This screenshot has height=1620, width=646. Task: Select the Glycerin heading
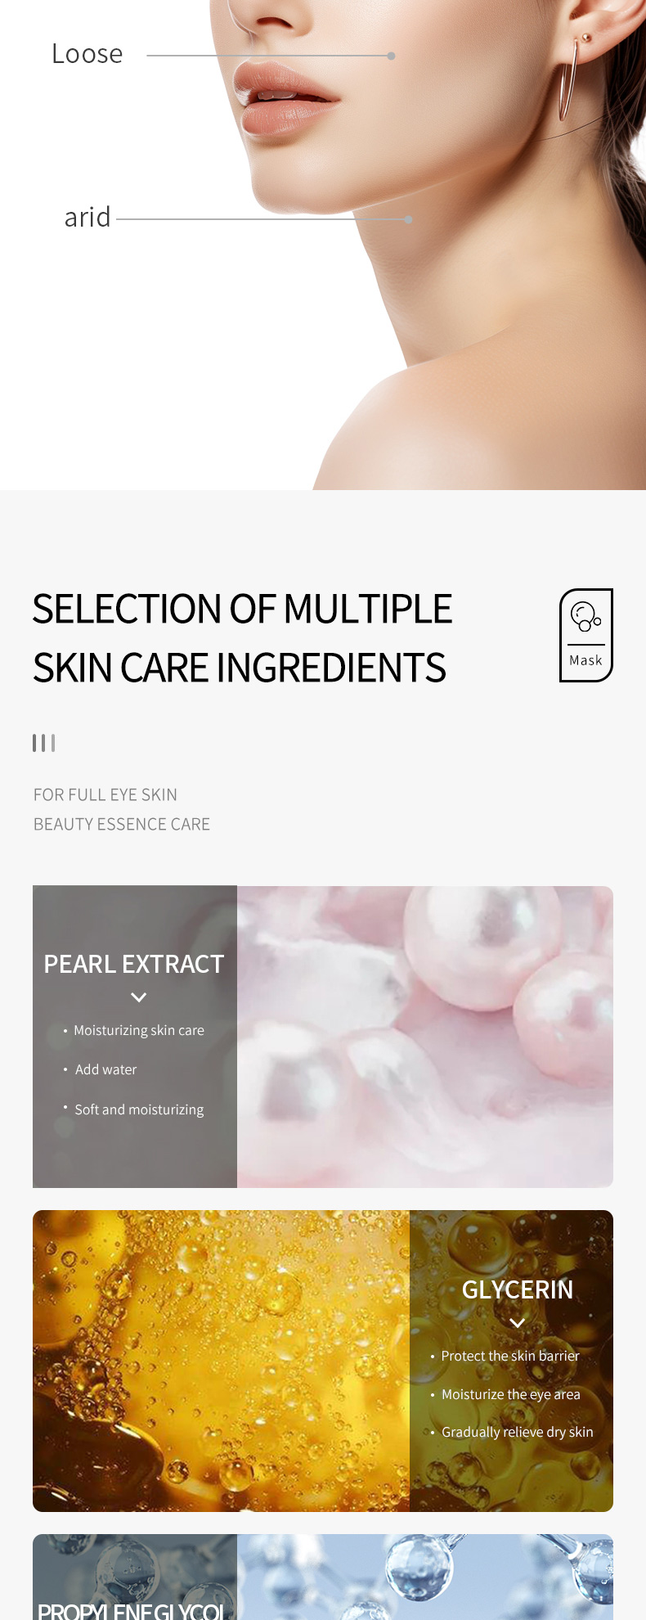coord(518,1289)
